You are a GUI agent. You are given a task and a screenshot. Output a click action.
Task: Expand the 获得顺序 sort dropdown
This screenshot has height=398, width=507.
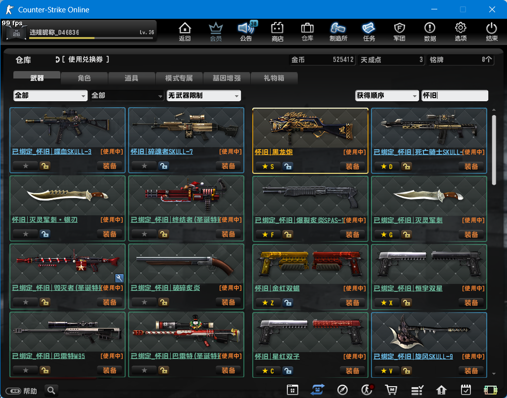(x=387, y=95)
